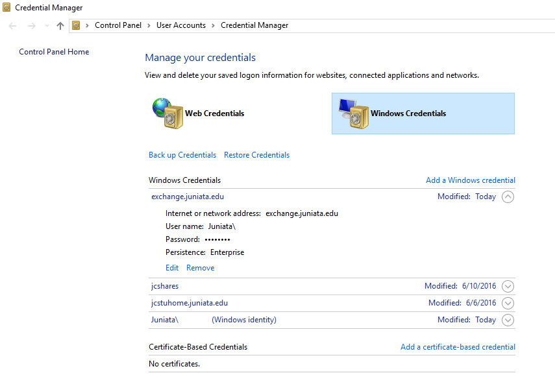Edit the exchange.juniata.edu credential

[172, 268]
